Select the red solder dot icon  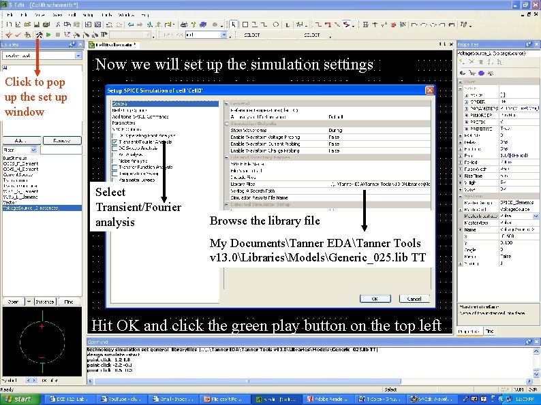click(393, 25)
